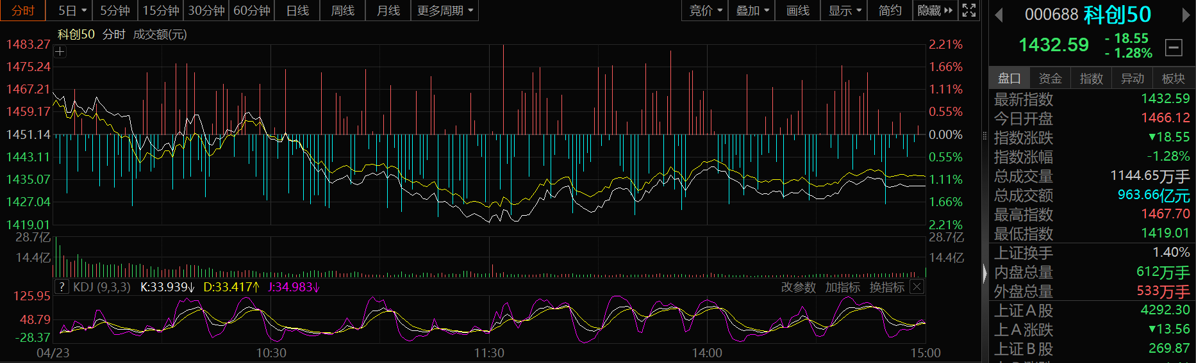Toggle 隐藏 to hide the side panel
Viewport: 1196px width, 363px height.
point(935,10)
